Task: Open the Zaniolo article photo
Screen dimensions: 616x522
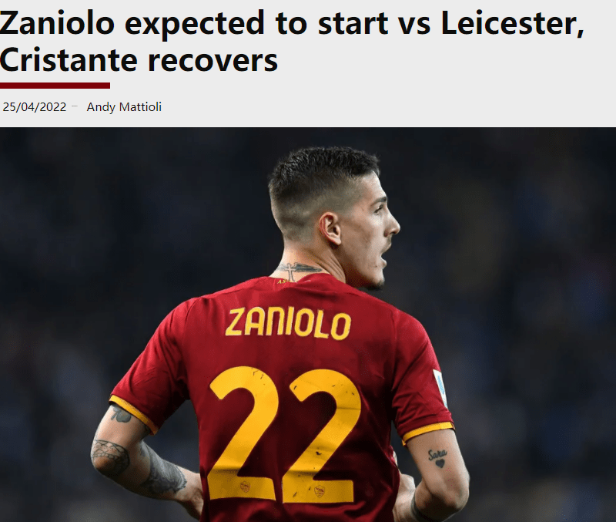Action: [x=308, y=325]
